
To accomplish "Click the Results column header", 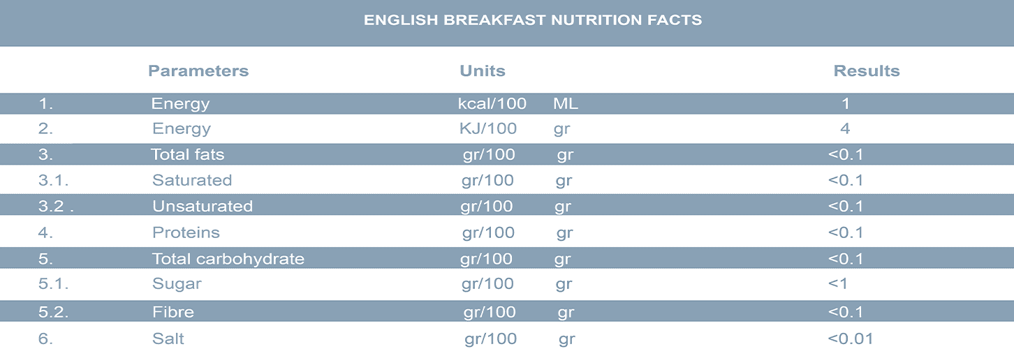I will pyautogui.click(x=866, y=70).
